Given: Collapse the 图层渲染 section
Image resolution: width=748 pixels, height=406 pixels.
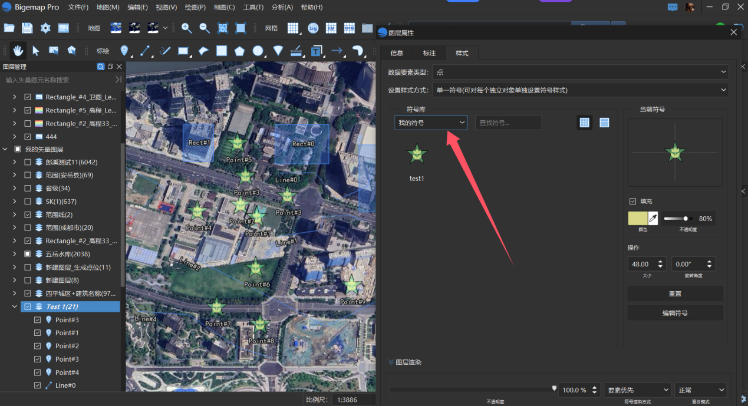Looking at the screenshot, I should pos(391,362).
